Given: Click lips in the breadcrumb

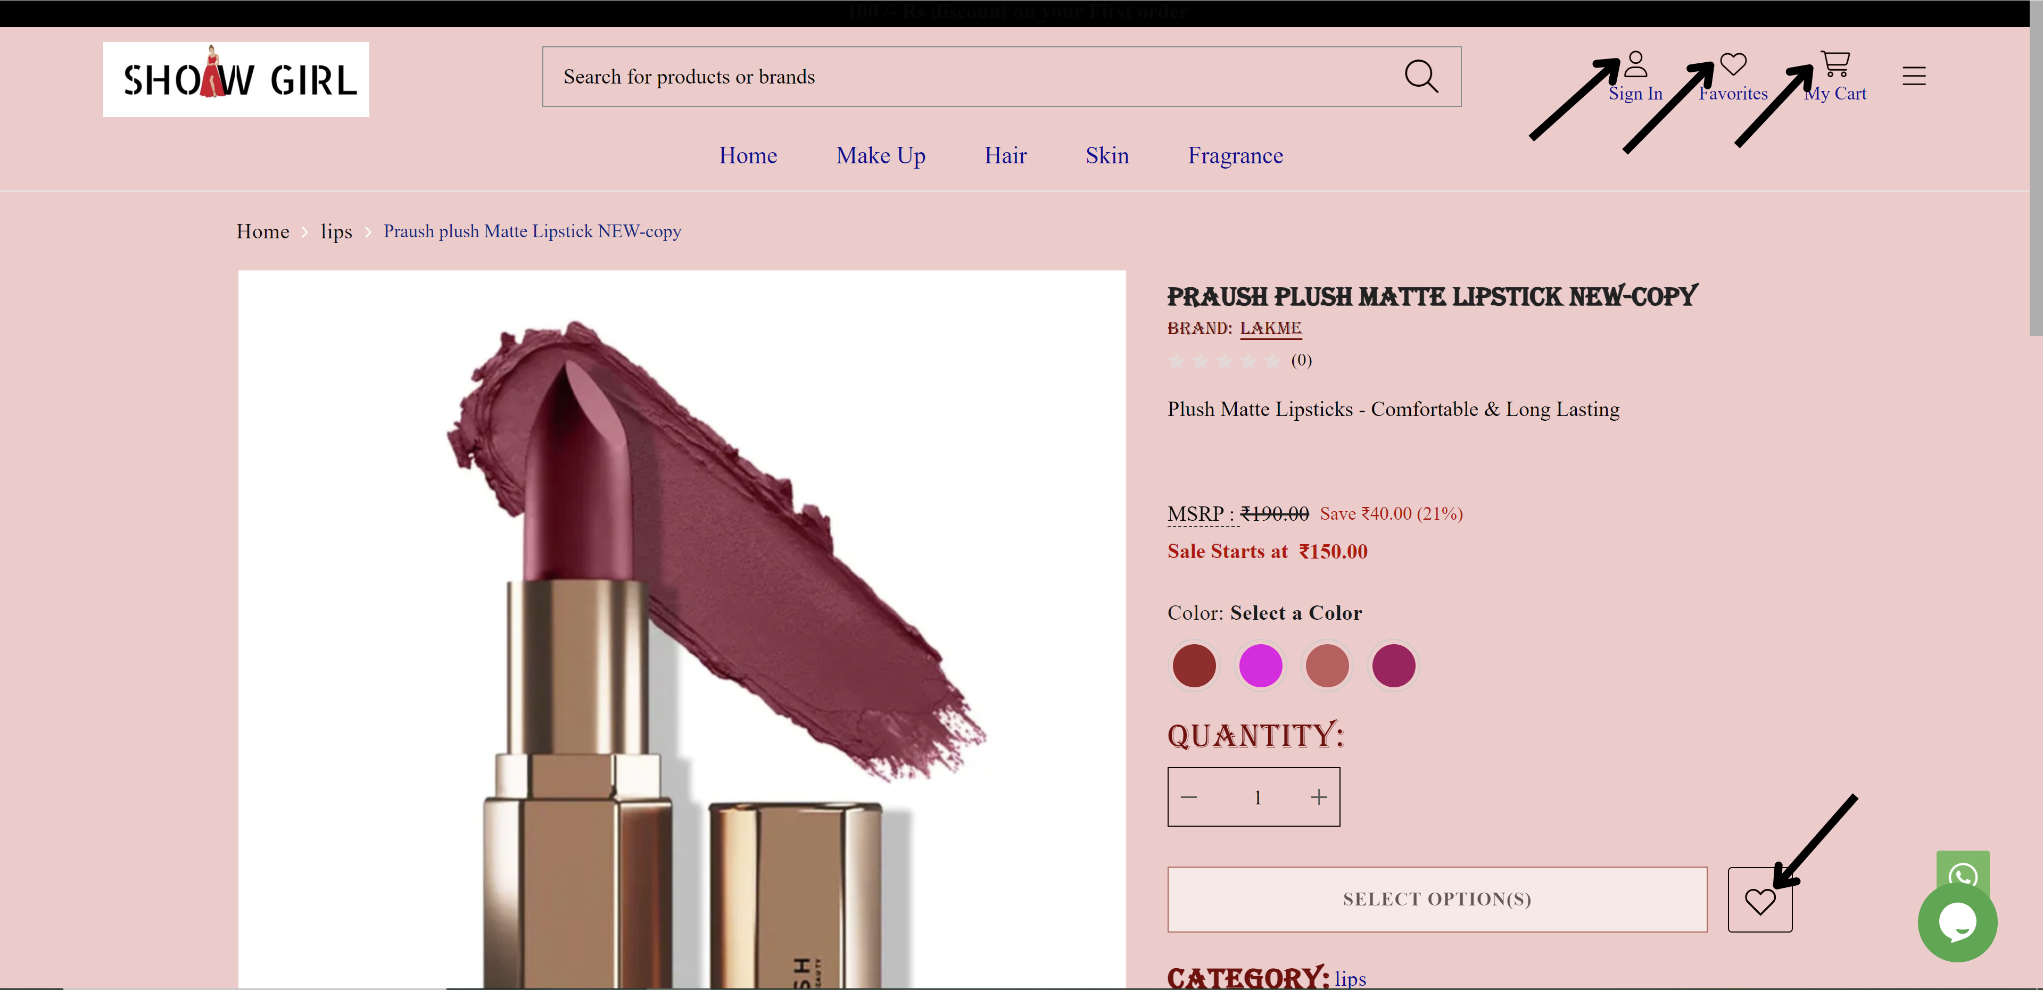Looking at the screenshot, I should [x=336, y=231].
